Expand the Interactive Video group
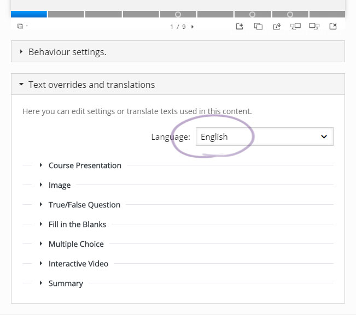 point(78,264)
